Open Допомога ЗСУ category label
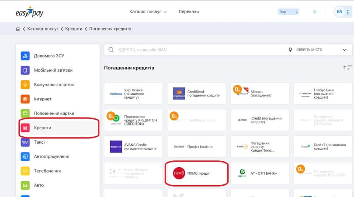 tap(49, 56)
